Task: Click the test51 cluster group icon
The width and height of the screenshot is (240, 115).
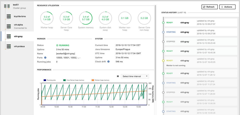Action: (7, 6)
